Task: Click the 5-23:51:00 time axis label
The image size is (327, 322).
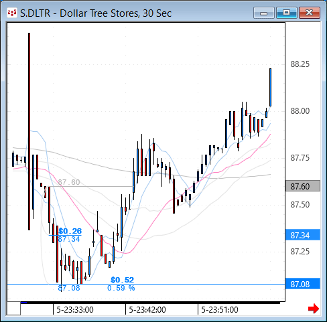Action: (220, 310)
